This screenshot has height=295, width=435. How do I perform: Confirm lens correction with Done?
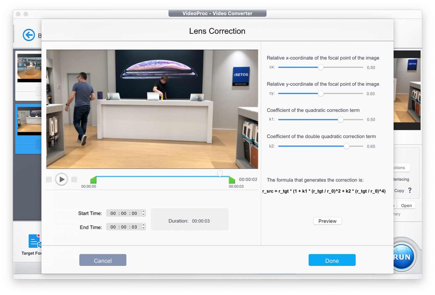[332, 260]
